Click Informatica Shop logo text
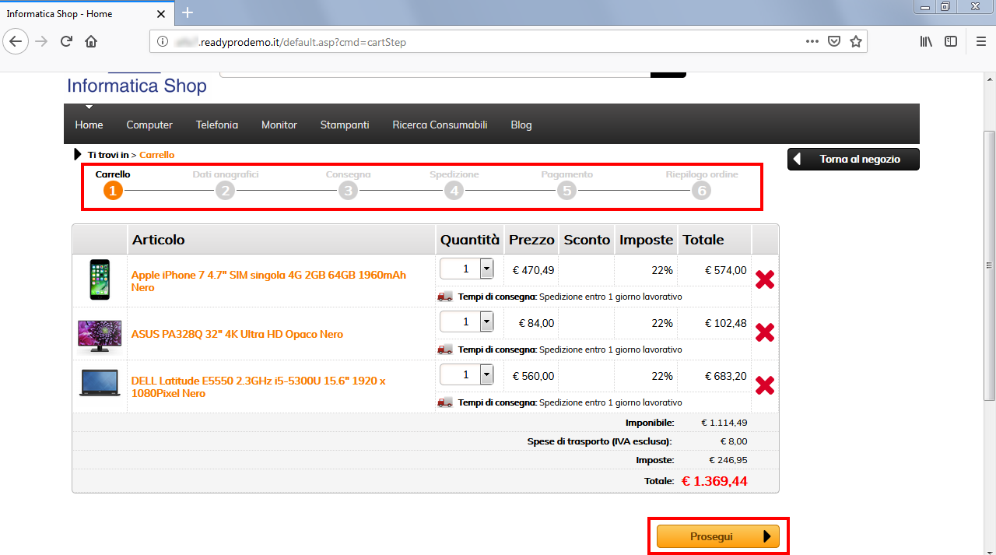 point(137,86)
